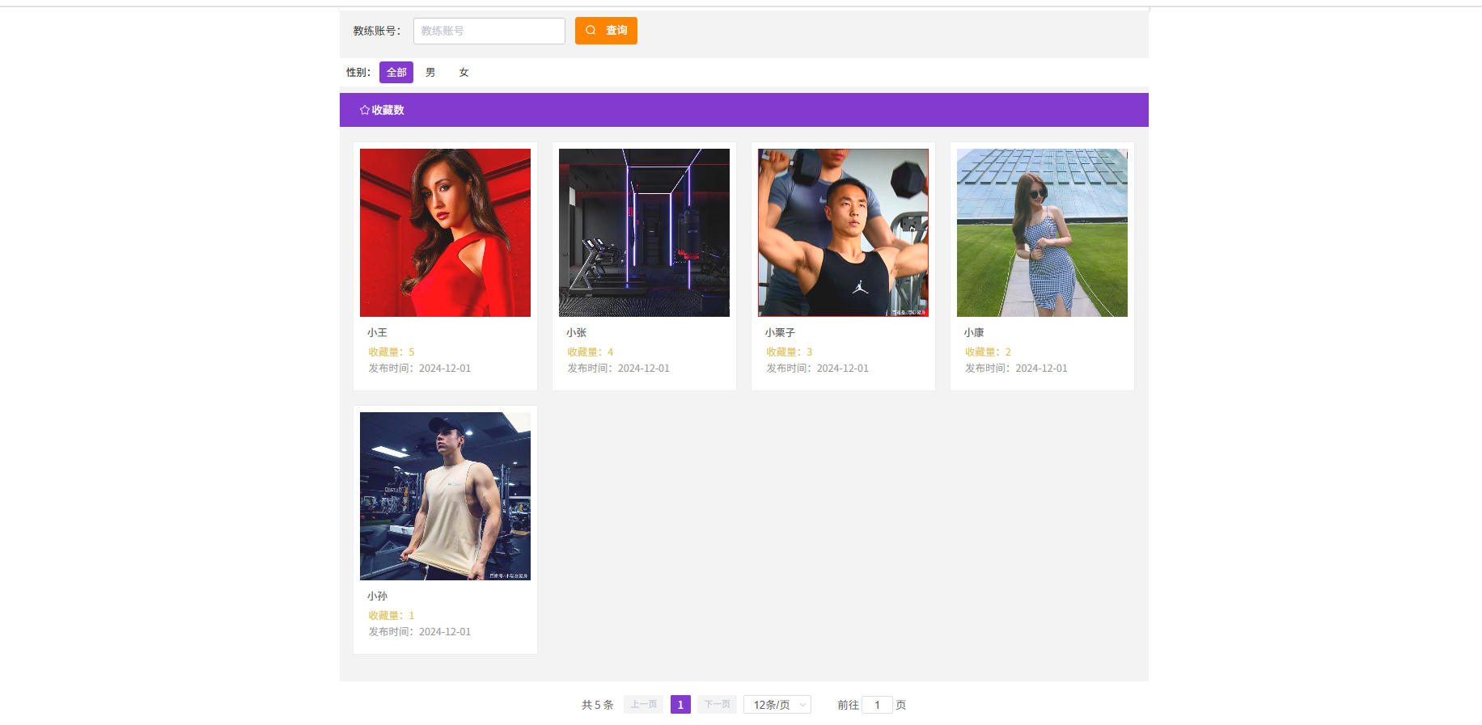This screenshot has width=1482, height=725.
Task: Click the orange 查询 search button
Action: point(606,31)
